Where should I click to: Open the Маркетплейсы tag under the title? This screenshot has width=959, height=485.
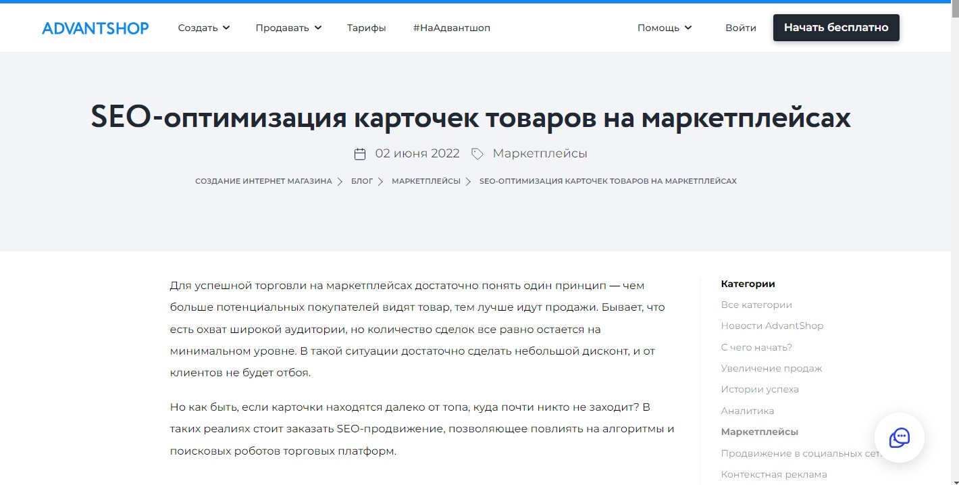[540, 153]
